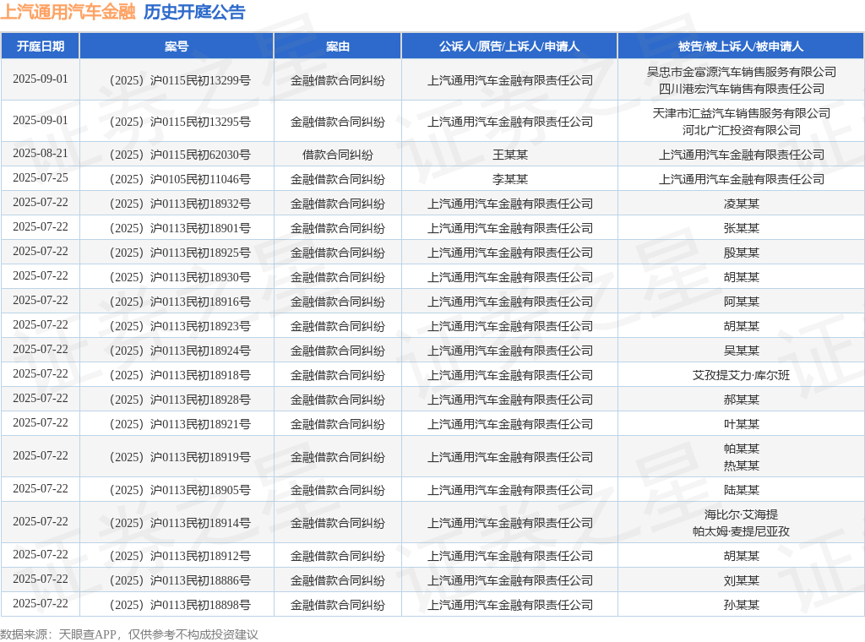Click case number 沪0113民初18905号

[x=180, y=490]
